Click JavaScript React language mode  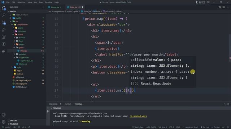pyautogui.click(x=190, y=127)
